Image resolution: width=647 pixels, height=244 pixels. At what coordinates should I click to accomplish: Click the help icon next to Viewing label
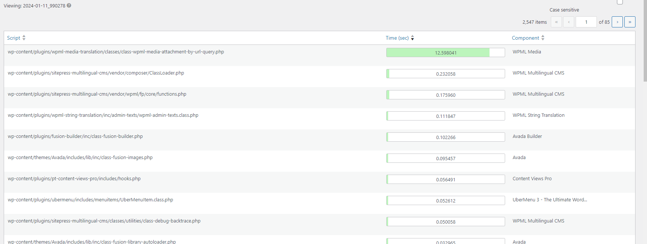click(x=69, y=6)
